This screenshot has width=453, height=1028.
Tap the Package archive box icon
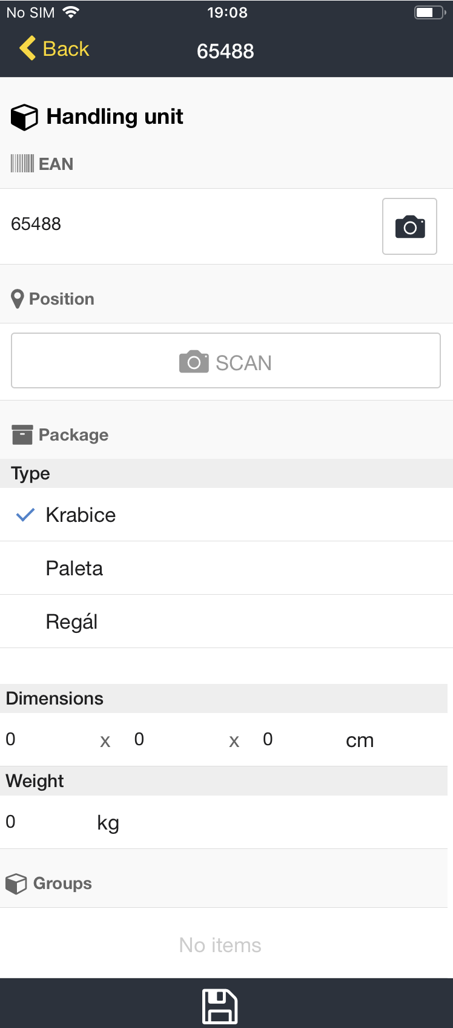click(x=22, y=435)
